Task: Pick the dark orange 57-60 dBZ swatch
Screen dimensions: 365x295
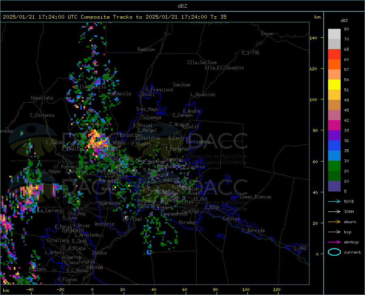Action: click(334, 65)
